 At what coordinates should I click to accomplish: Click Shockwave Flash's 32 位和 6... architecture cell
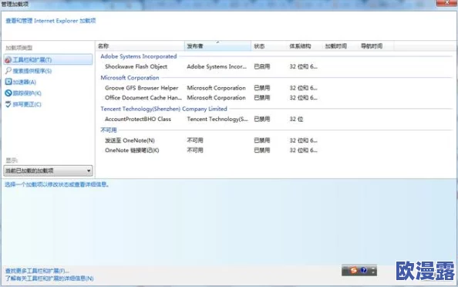coord(303,66)
